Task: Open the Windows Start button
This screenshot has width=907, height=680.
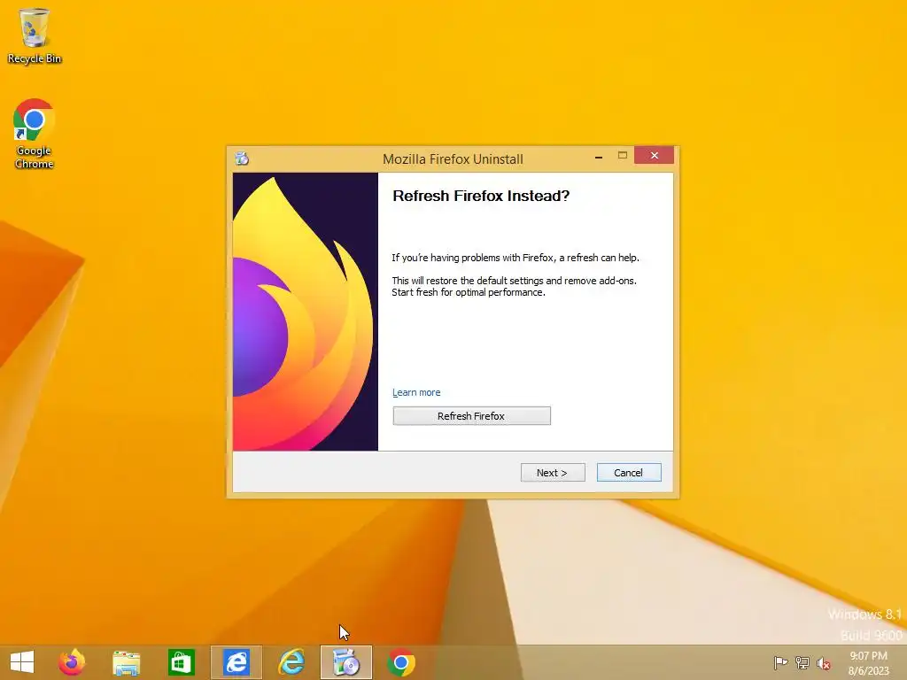Action: click(22, 662)
